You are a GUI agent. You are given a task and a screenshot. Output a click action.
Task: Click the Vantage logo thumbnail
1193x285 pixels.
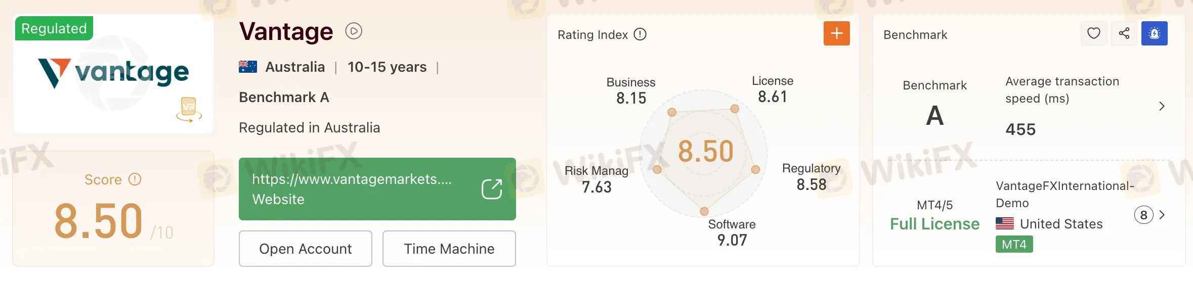click(x=113, y=74)
